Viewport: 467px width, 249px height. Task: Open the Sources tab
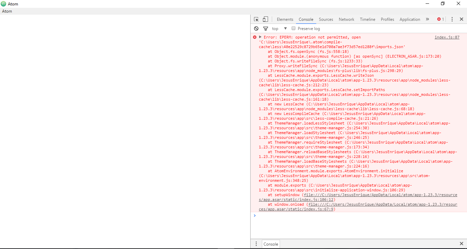[x=326, y=19]
